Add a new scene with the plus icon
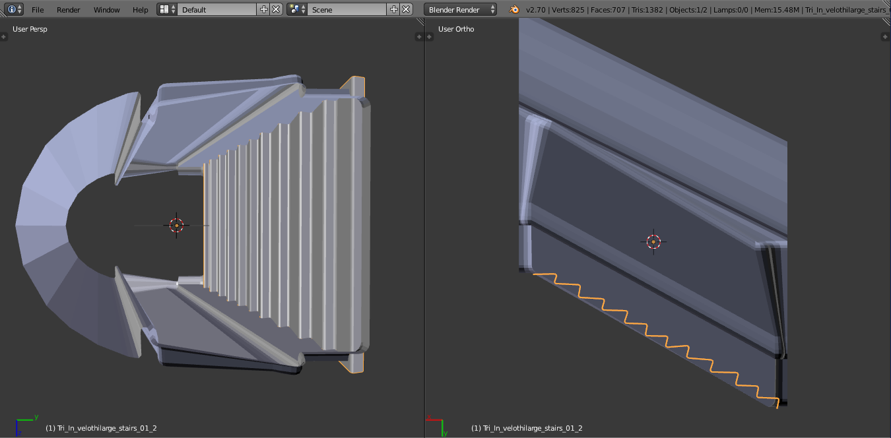Image resolution: width=891 pixels, height=438 pixels. (394, 9)
